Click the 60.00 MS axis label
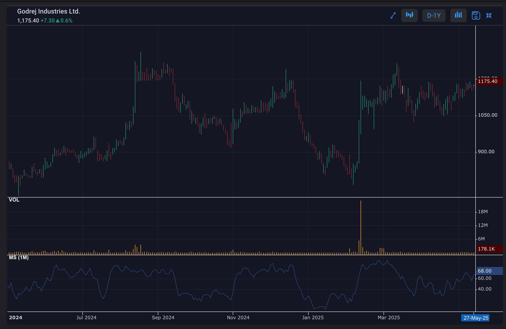The height and width of the screenshot is (329, 506). 485,278
